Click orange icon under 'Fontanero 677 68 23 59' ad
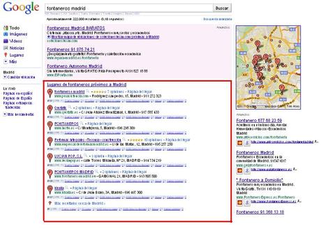 [x=239, y=142]
